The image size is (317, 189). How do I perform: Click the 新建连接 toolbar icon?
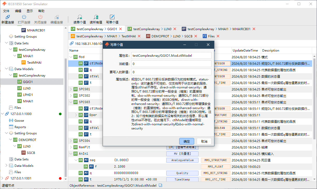coord(7,17)
